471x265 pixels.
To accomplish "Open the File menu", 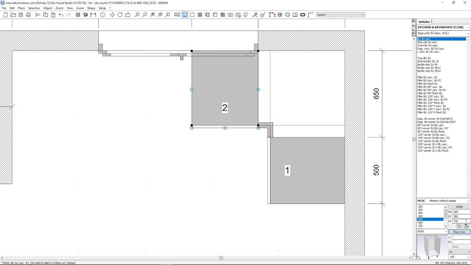I will (x=4, y=8).
